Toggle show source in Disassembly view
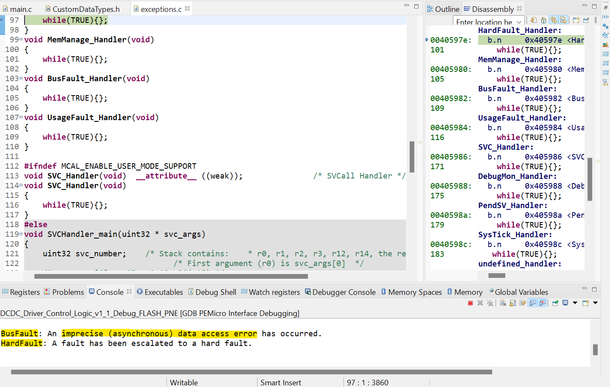The image size is (610, 387). (x=563, y=20)
